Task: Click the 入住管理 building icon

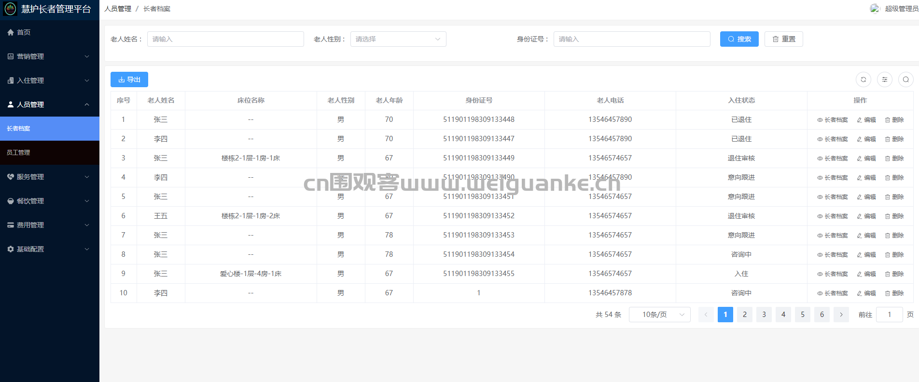Action: point(11,80)
